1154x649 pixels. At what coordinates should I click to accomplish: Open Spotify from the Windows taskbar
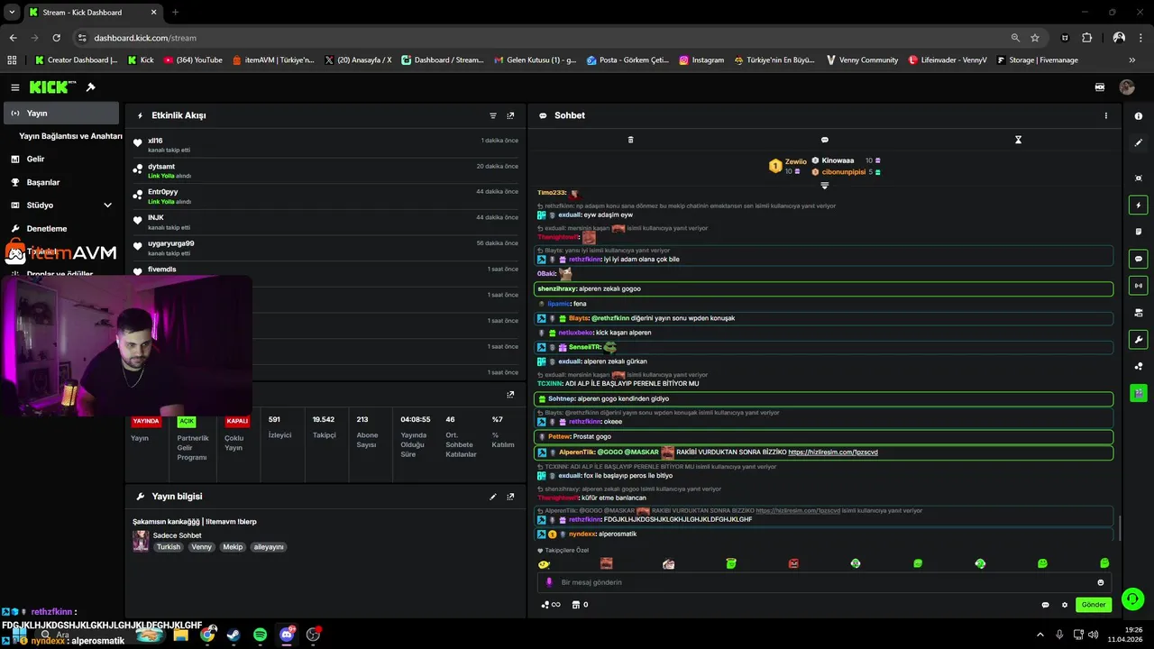click(261, 635)
